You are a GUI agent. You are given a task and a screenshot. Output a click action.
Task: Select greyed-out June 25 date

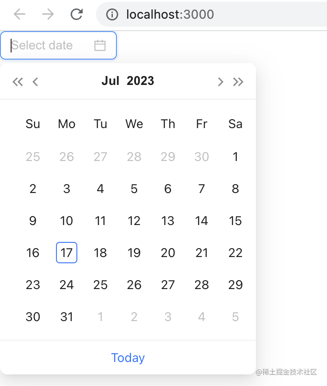(x=33, y=157)
